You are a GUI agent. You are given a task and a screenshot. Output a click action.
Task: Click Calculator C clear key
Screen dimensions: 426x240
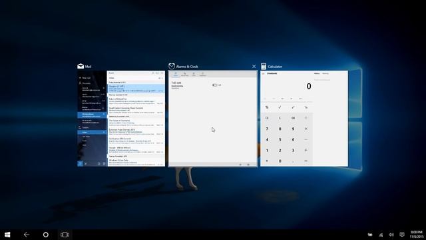tap(280, 118)
